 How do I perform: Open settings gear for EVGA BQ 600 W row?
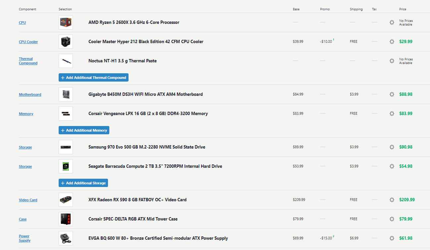point(392,238)
